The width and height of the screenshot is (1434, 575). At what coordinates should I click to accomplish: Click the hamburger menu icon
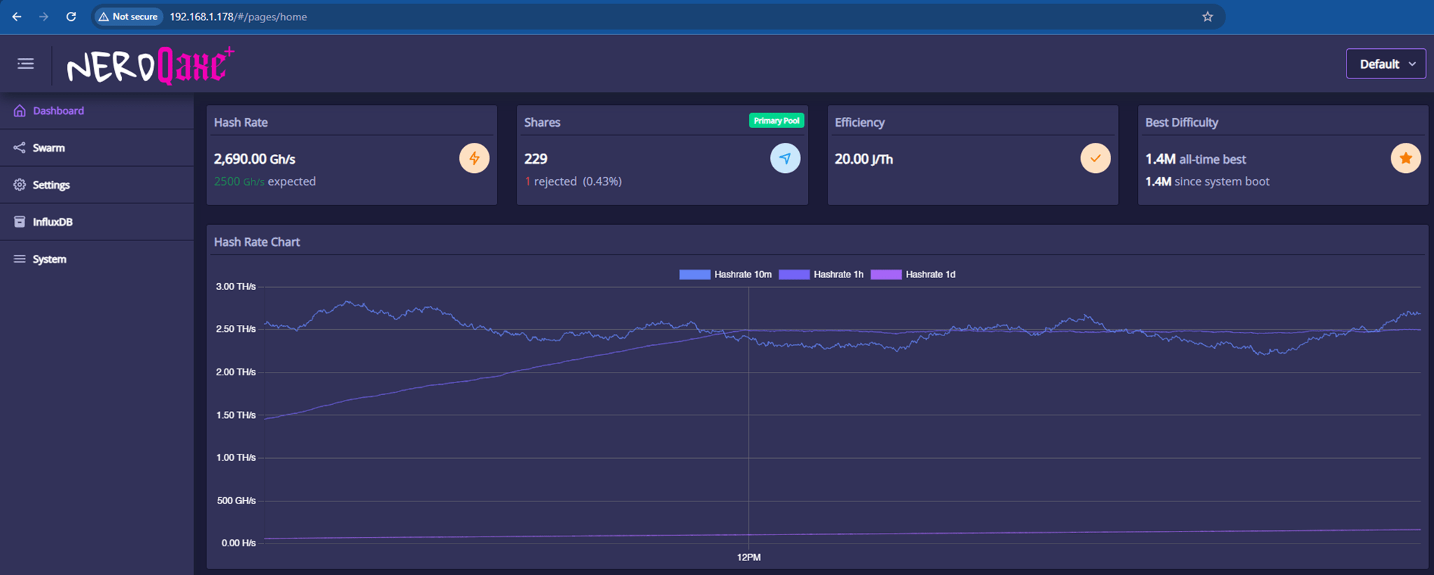pos(26,64)
